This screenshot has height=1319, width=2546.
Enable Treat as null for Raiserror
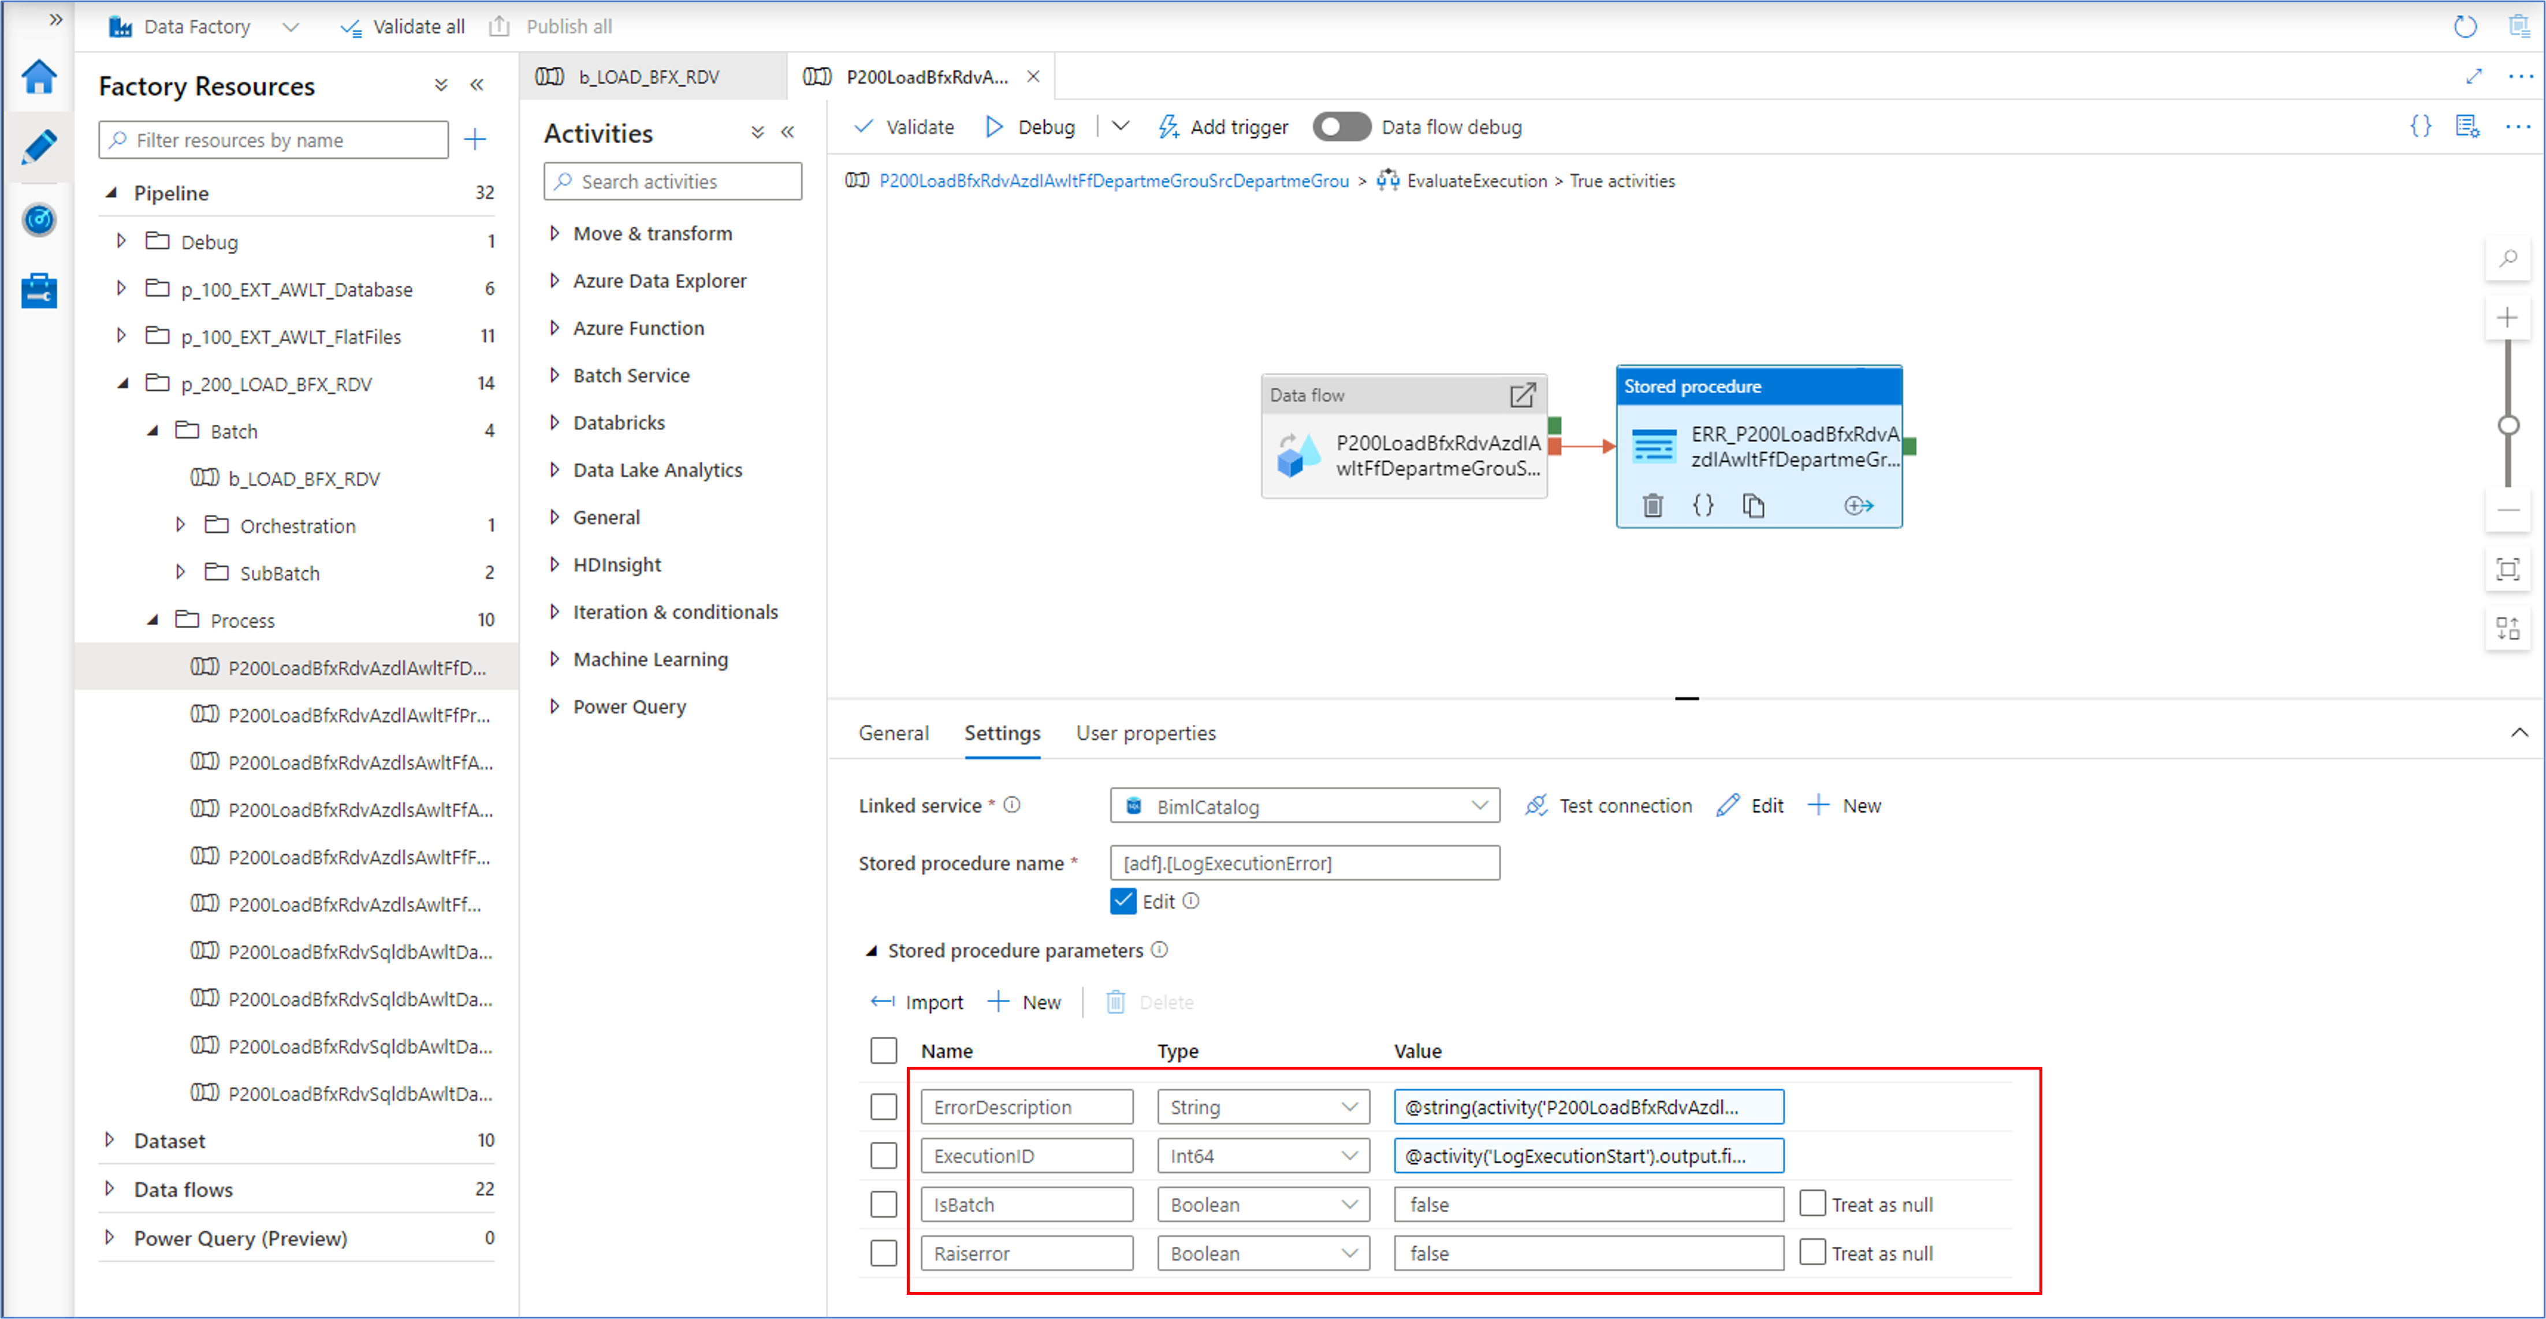[x=1812, y=1252]
